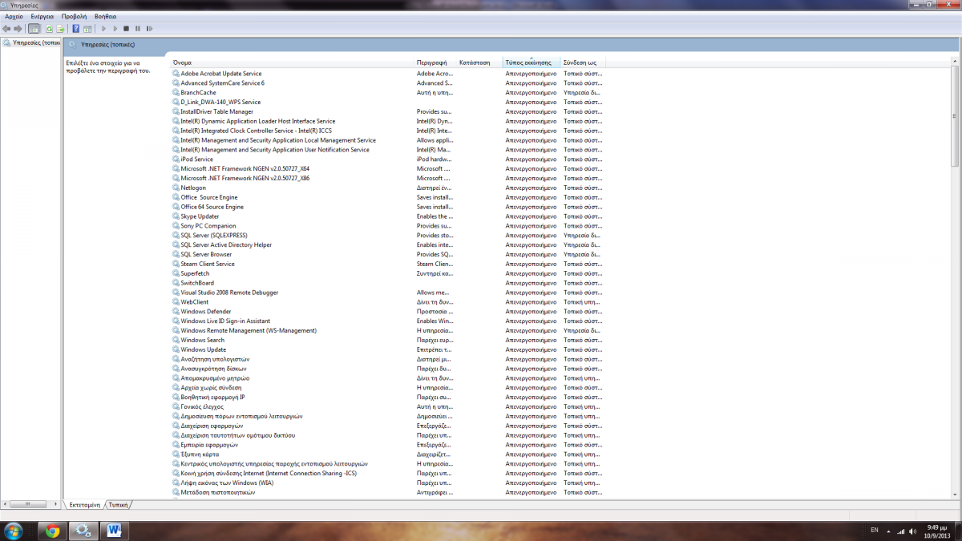Select the Adobe Acrobat Update Service icon
962x541 pixels.
pyautogui.click(x=176, y=74)
